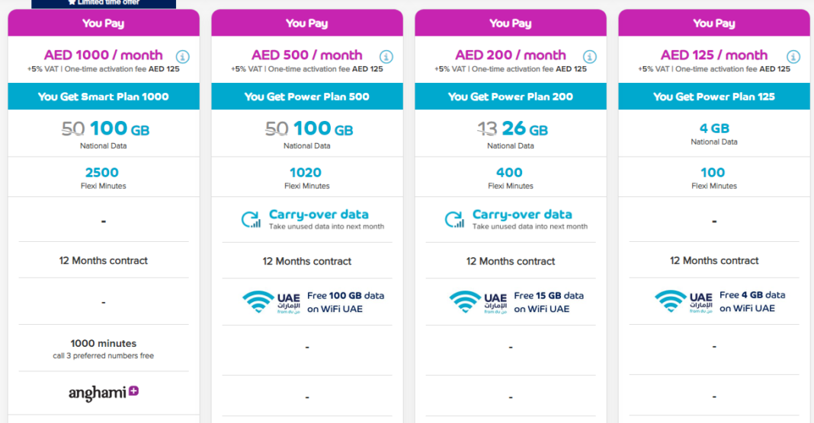
Task: Click WiFi UAE logo with Free 100 GB
Action: (271, 302)
